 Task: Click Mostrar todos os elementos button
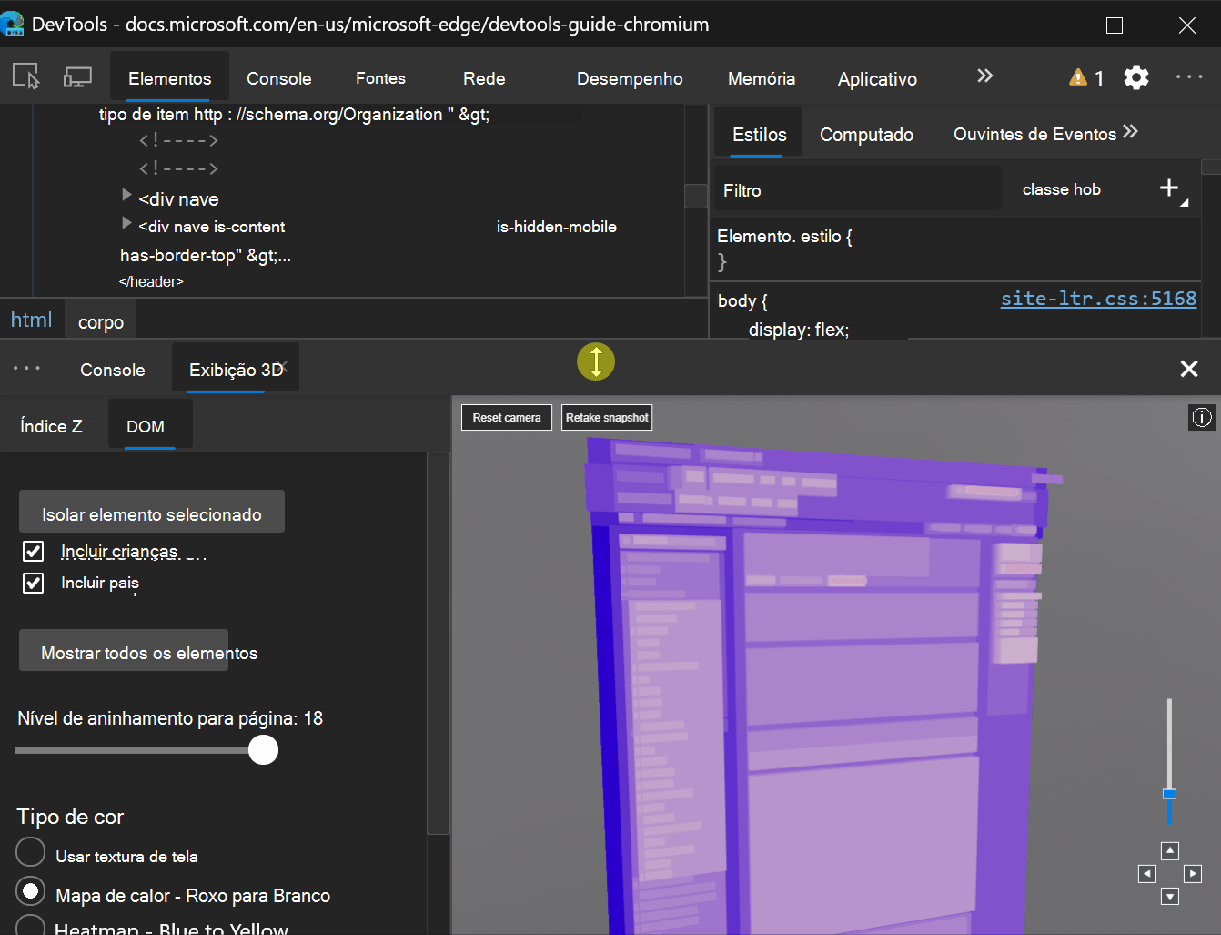click(x=124, y=651)
